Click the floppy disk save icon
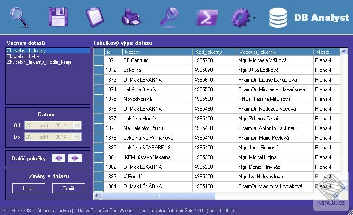Viewport: 353px width, 215px height. pos(58,17)
